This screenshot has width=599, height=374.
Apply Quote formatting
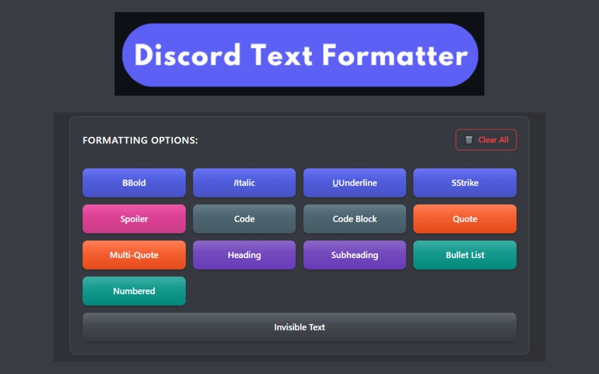(x=465, y=219)
